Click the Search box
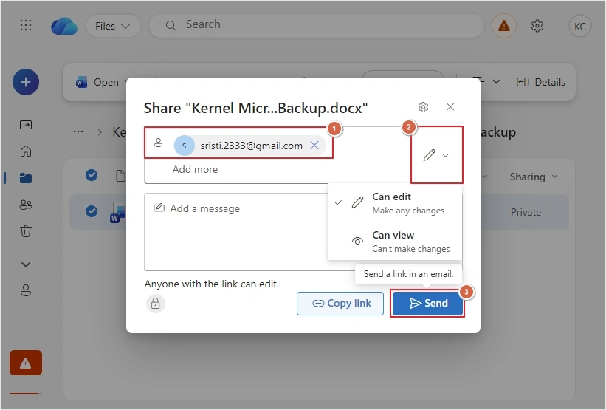 317,26
